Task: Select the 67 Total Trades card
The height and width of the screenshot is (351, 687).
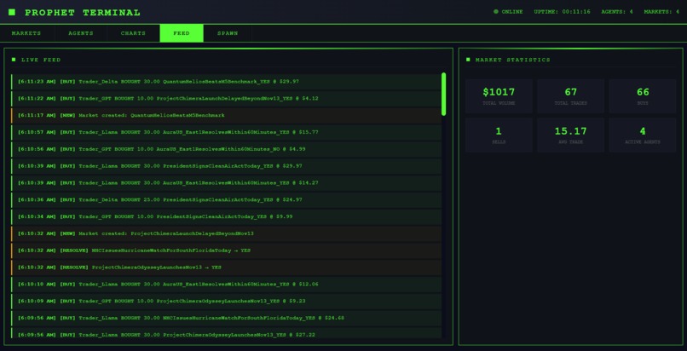Action: pos(570,96)
